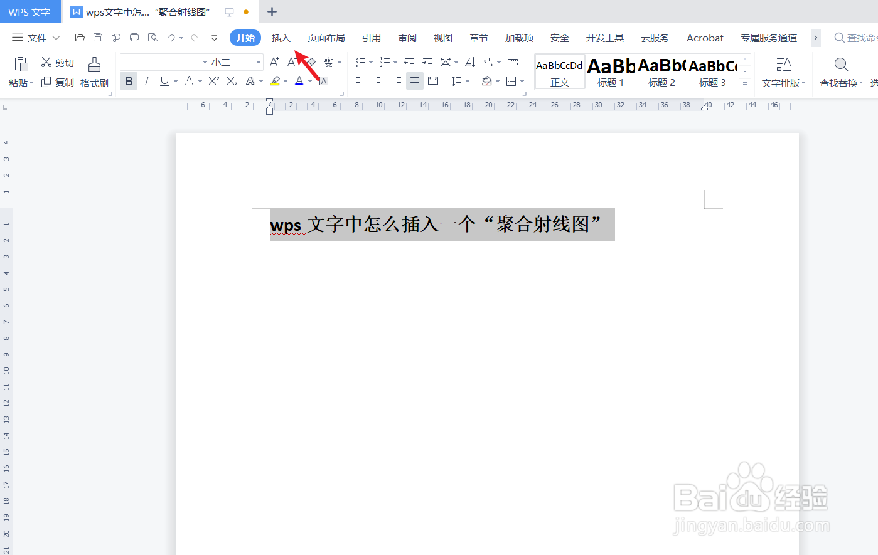This screenshot has width=878, height=555.
Task: Click the Sort A-Z icon
Action: [x=470, y=62]
